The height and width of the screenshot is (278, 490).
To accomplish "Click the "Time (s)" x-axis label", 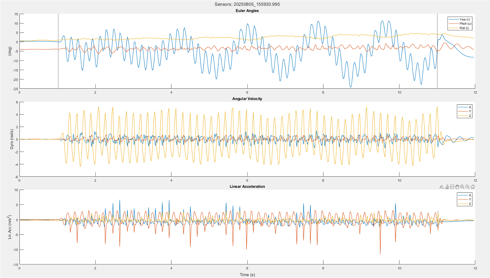I will click(247, 275).
